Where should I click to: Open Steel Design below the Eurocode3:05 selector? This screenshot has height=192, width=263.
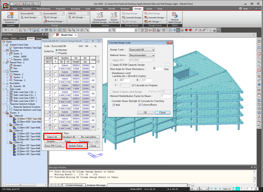(x=29, y=17)
